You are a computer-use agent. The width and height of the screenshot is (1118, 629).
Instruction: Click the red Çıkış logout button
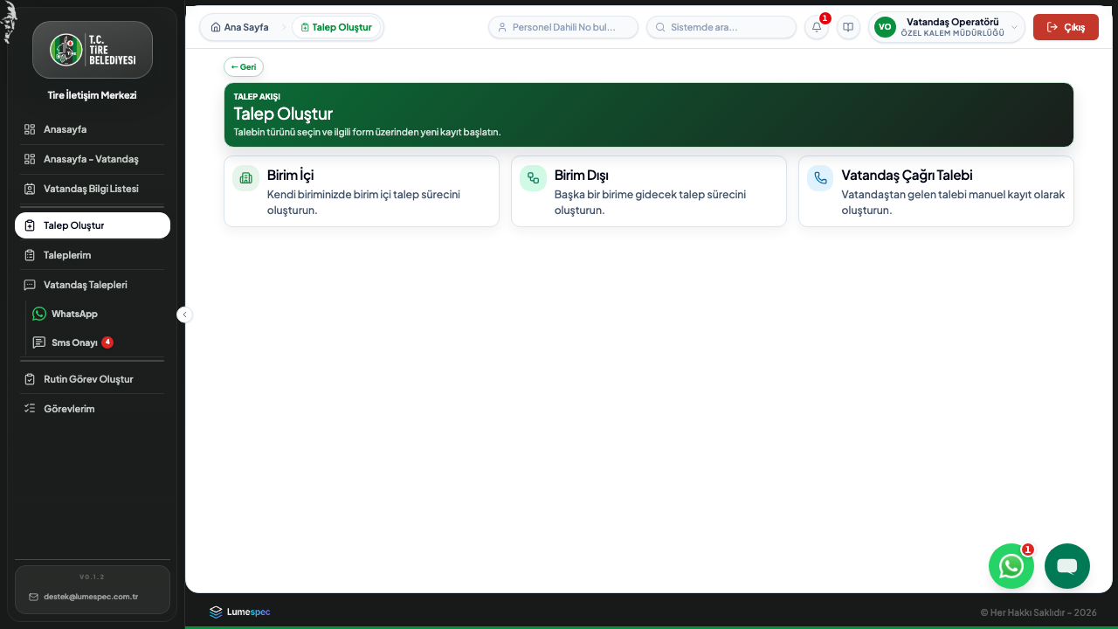[1066, 27]
